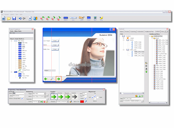Enable Bottom alignment option
Image resolution: width=174 pixels, height=128 pixels.
95,99
